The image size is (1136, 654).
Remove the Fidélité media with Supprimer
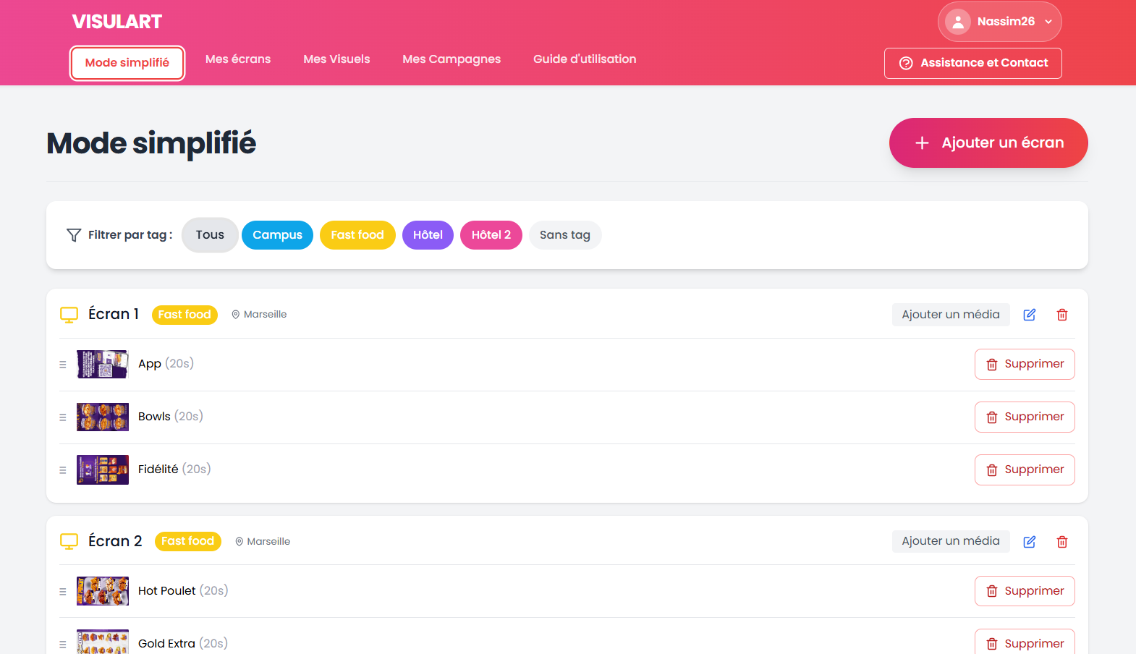tap(1024, 470)
